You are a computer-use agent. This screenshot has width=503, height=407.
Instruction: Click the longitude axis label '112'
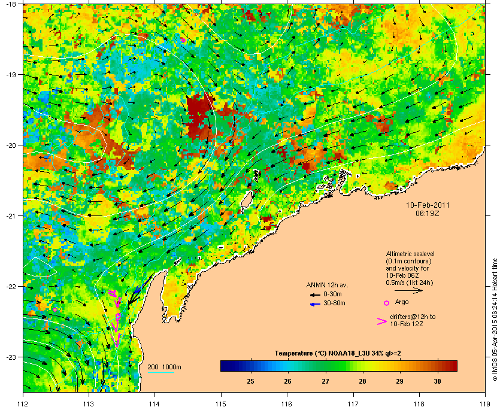point(23,404)
